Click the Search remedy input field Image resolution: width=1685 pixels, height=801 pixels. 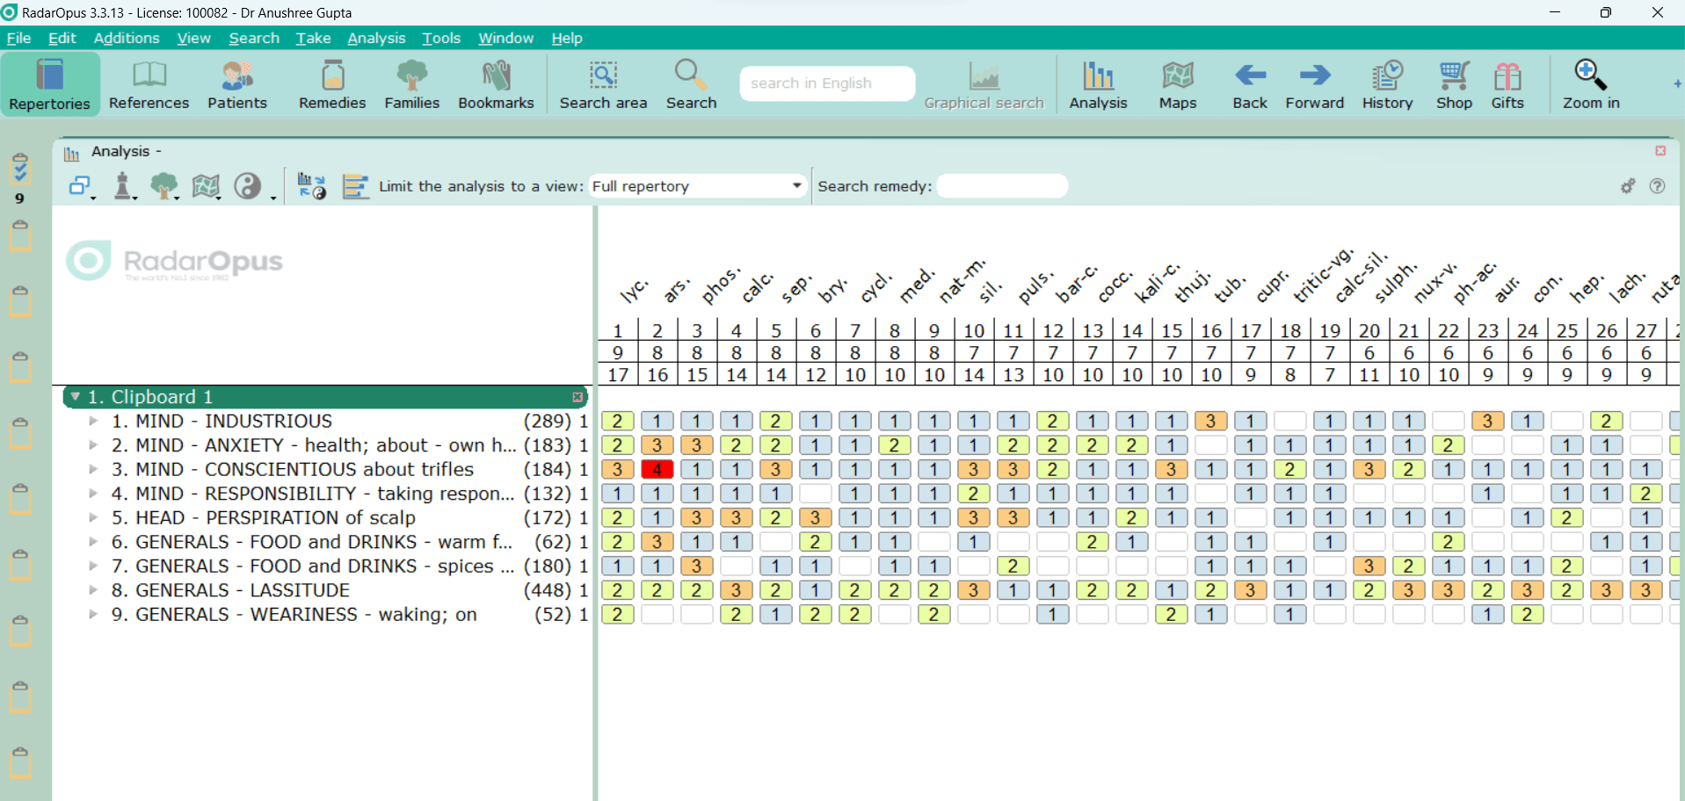(1002, 186)
